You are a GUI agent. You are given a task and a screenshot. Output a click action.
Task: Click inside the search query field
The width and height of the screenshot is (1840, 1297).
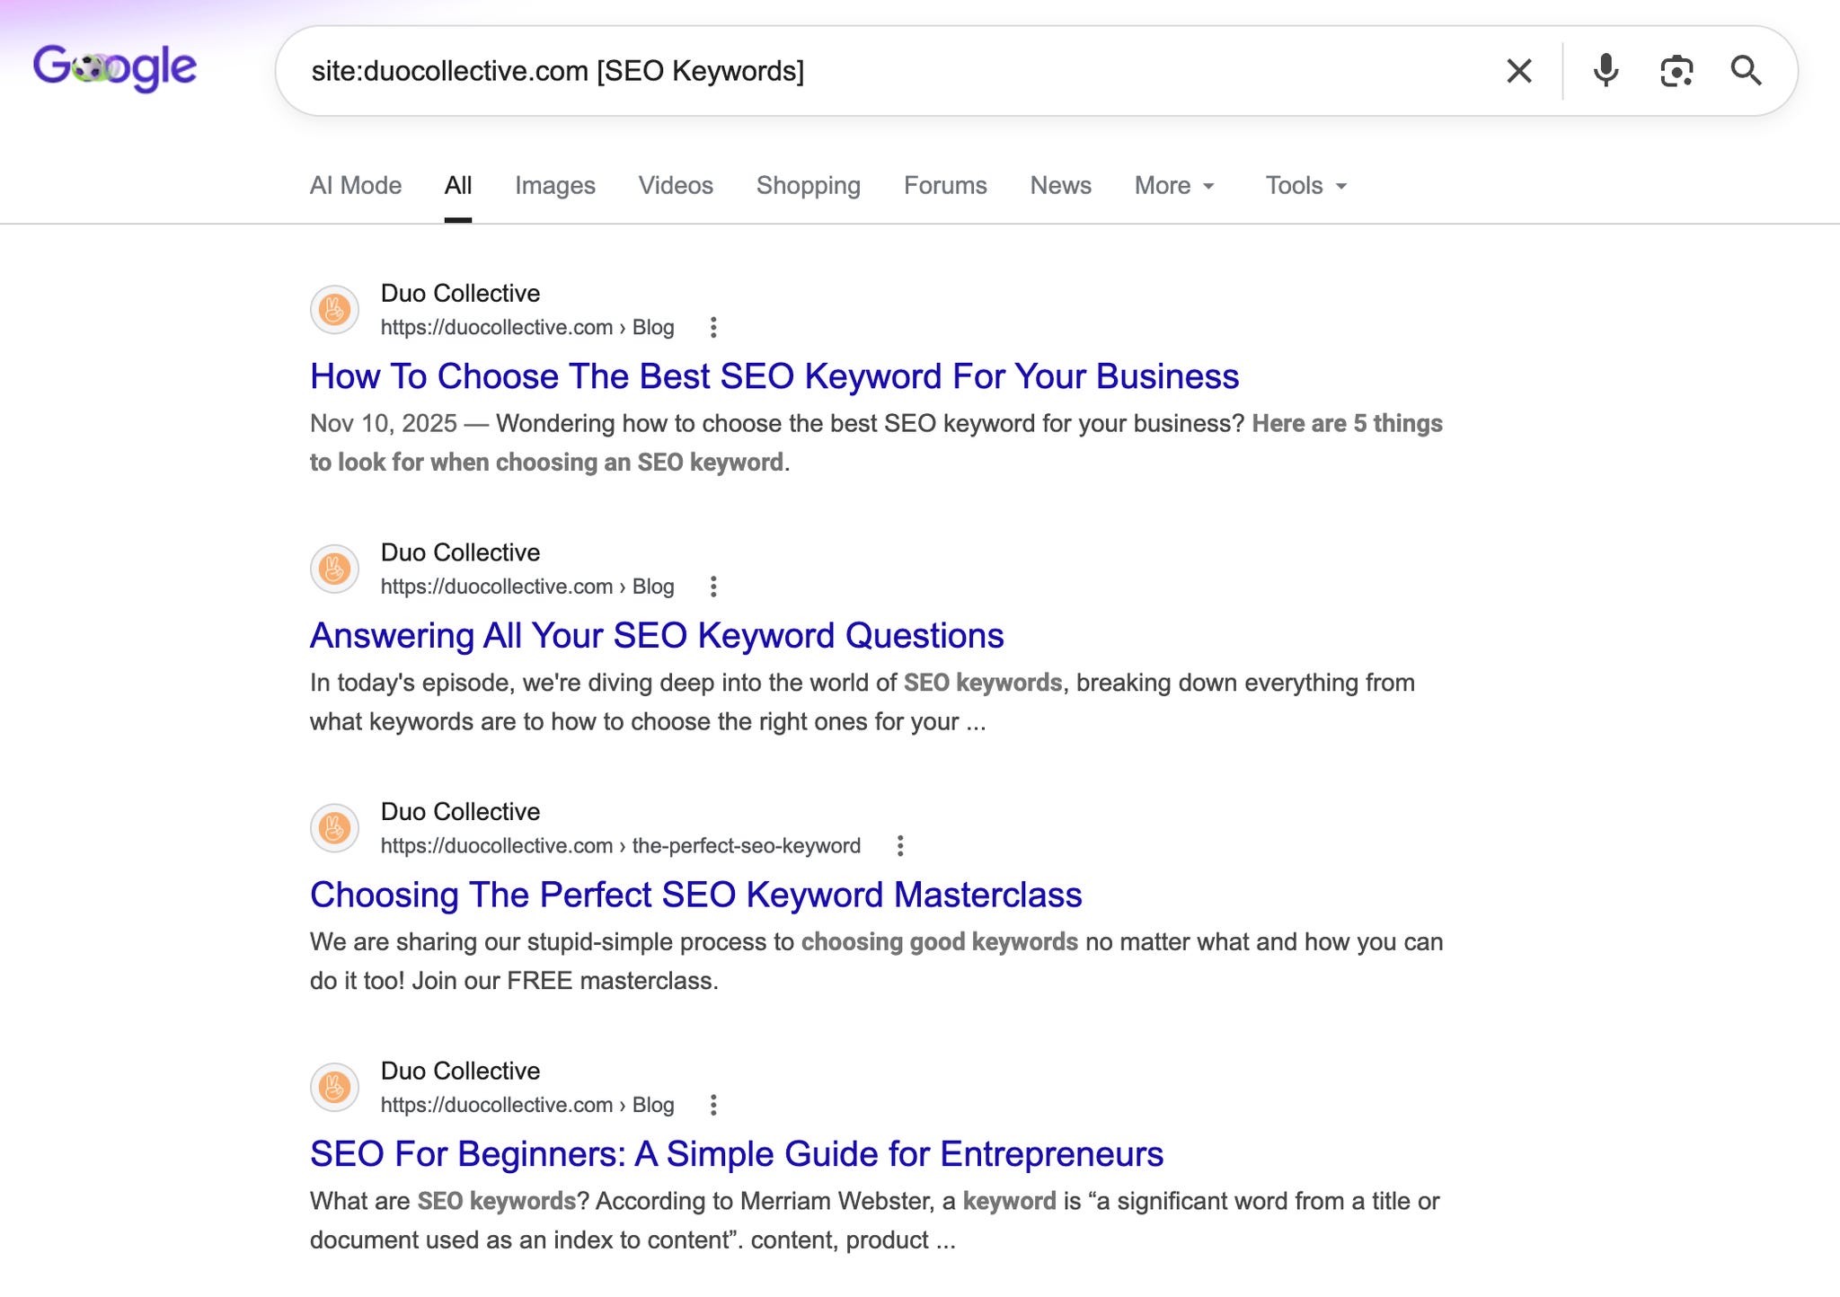889,71
